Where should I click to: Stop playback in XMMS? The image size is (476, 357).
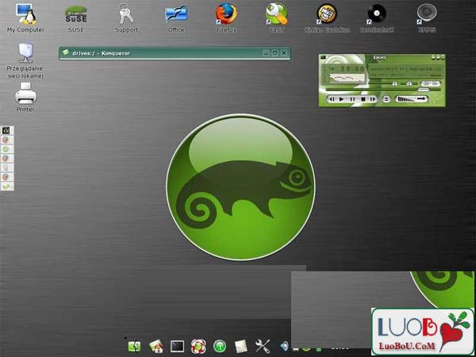[363, 99]
